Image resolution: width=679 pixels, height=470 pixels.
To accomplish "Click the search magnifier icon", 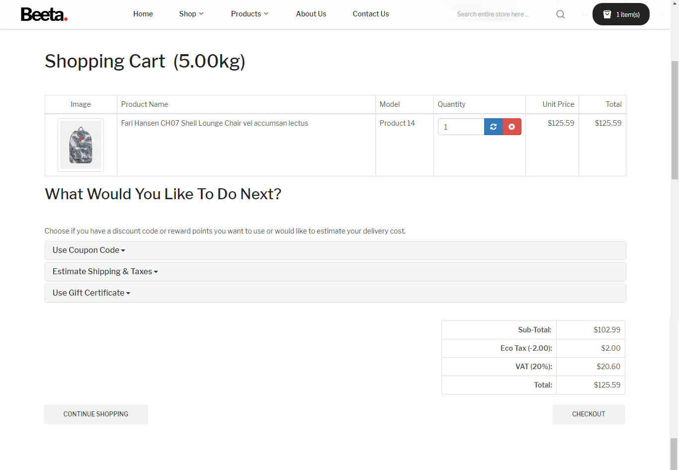I will (560, 14).
